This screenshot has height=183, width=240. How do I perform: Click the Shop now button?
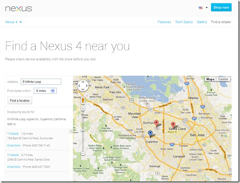click(221, 8)
